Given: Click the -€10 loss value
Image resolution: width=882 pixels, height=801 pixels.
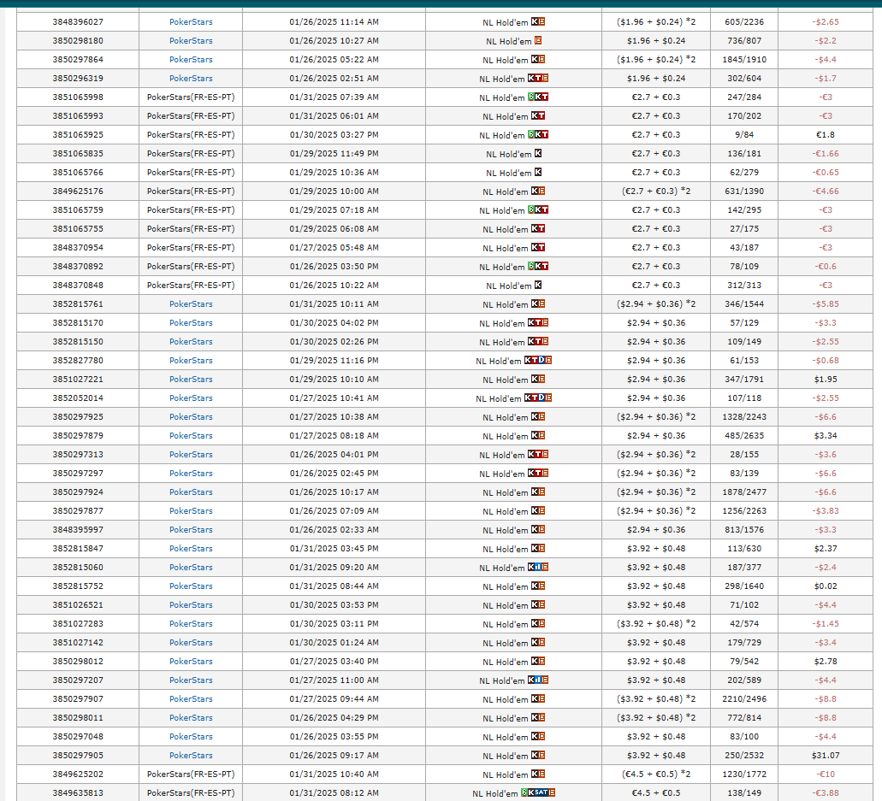Looking at the screenshot, I should pyautogui.click(x=826, y=774).
